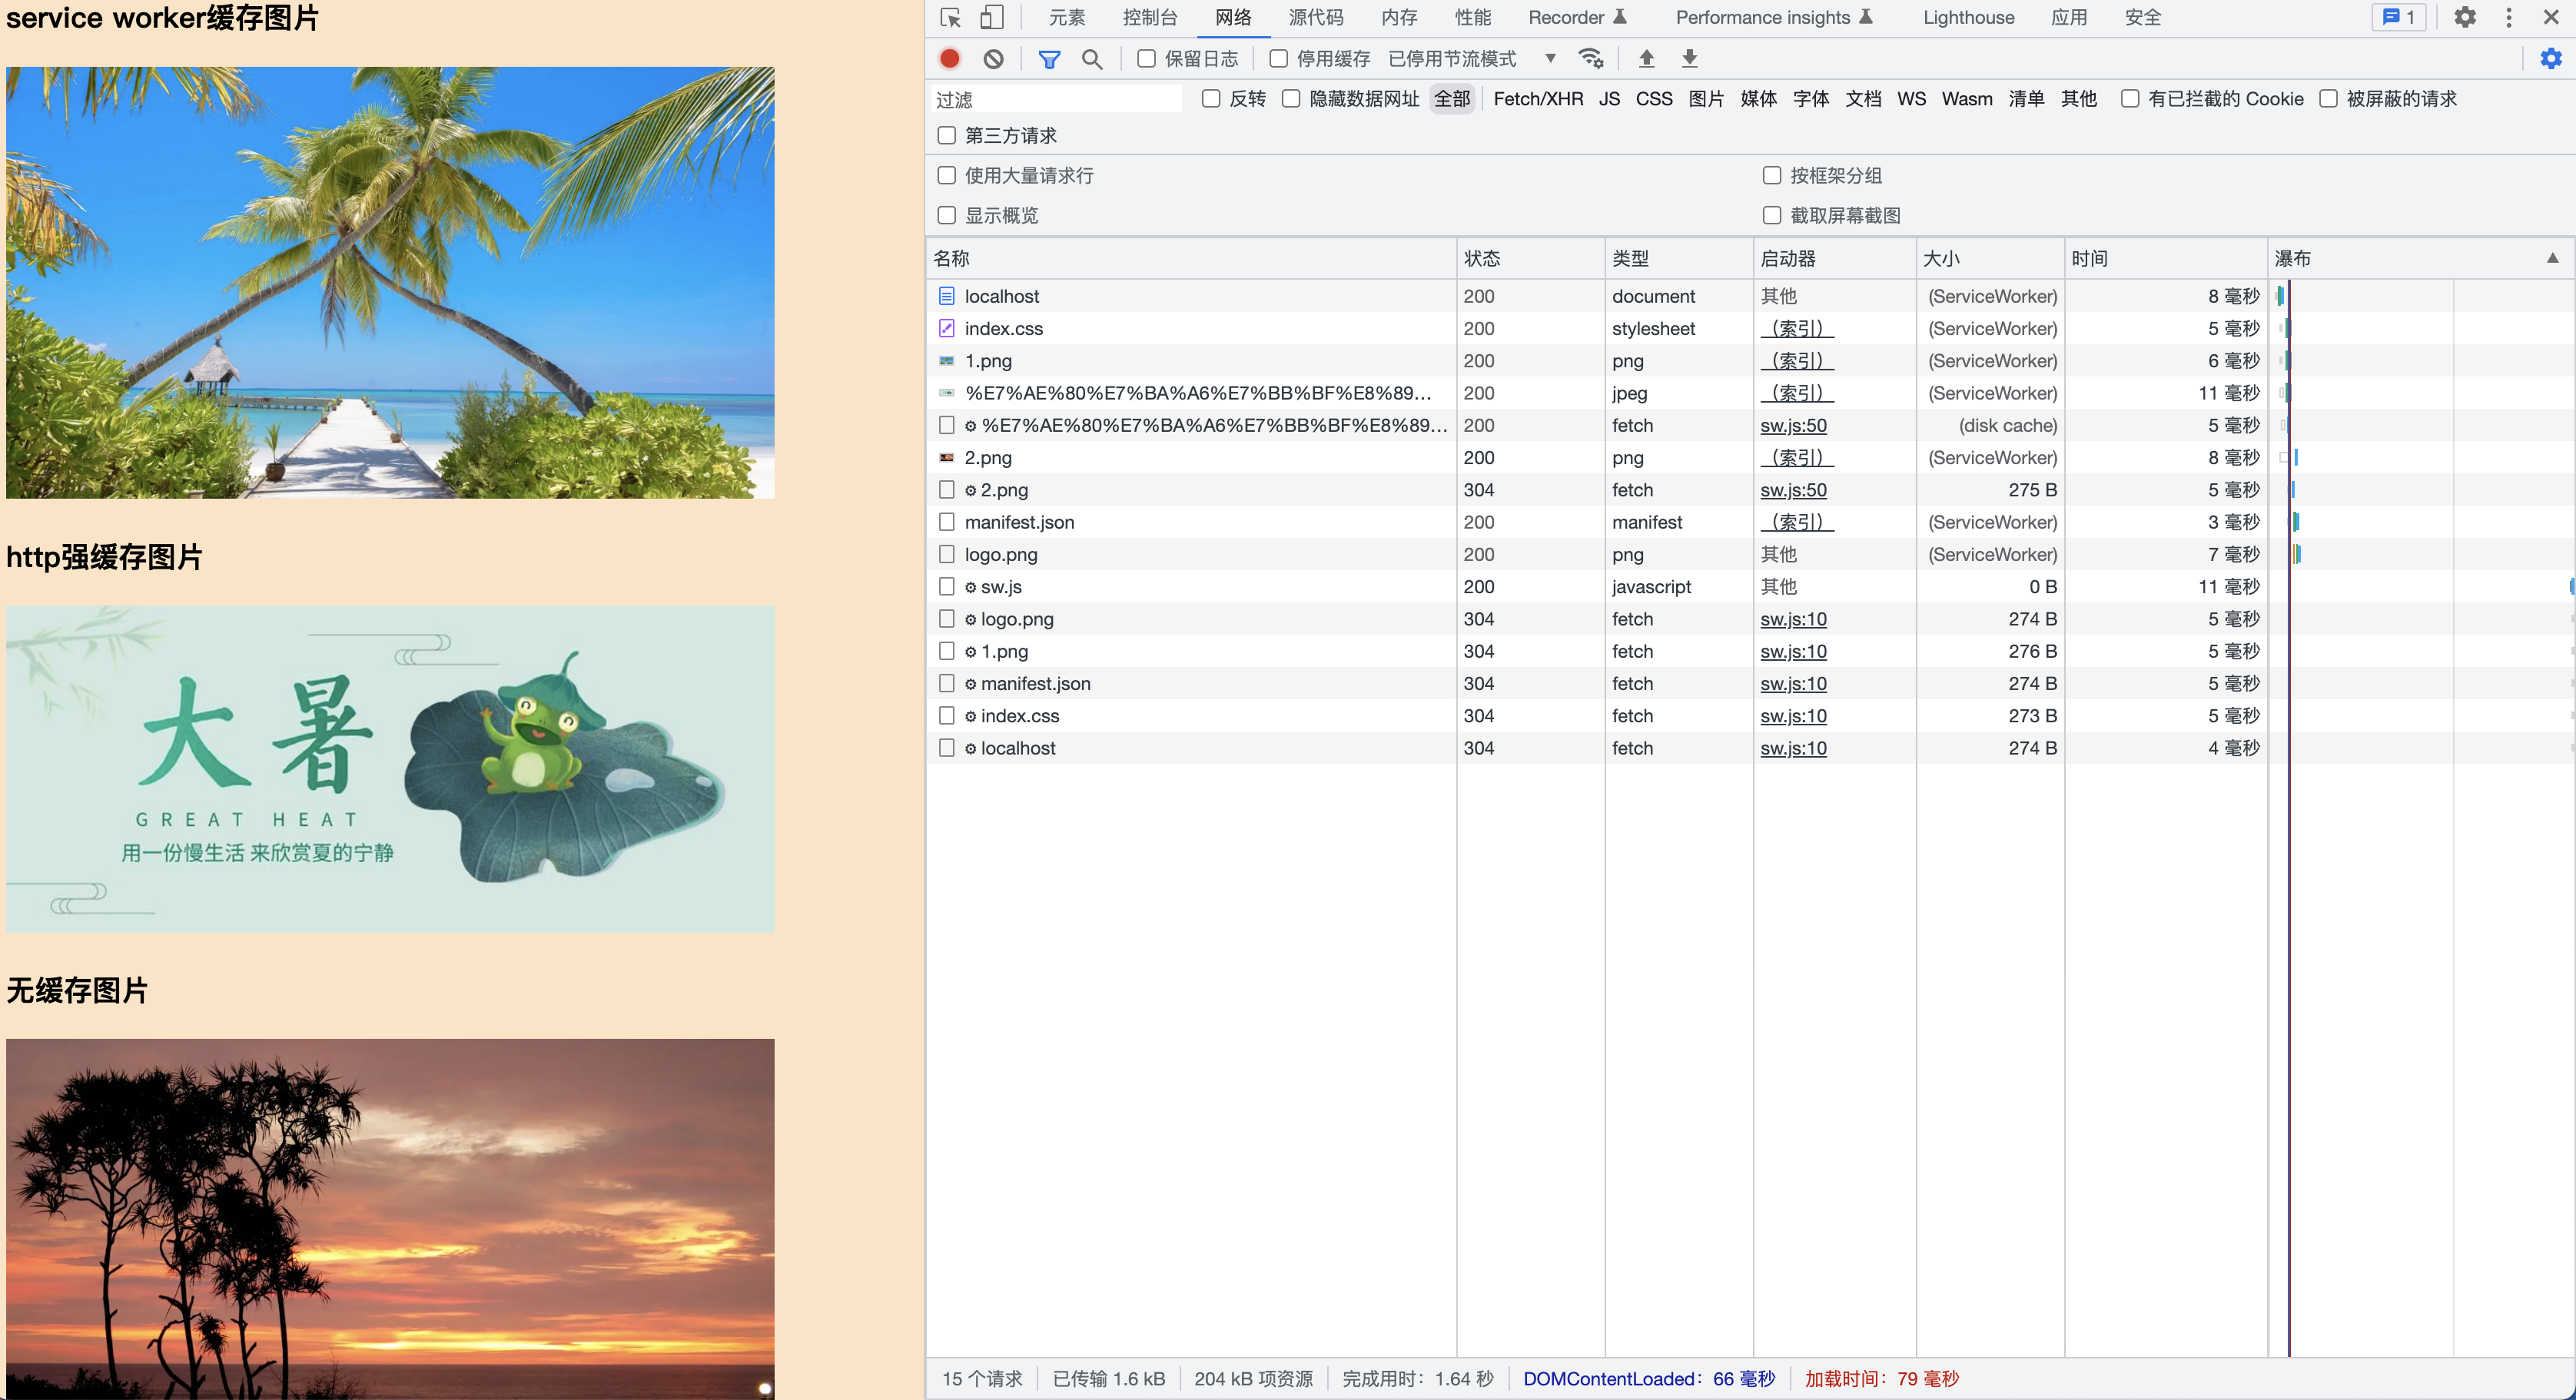Sort by the 大小 column header

pos(1989,258)
